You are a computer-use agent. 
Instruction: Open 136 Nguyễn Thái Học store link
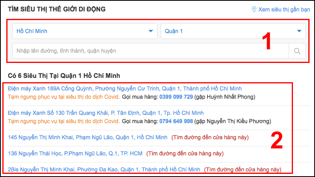coord(75,153)
